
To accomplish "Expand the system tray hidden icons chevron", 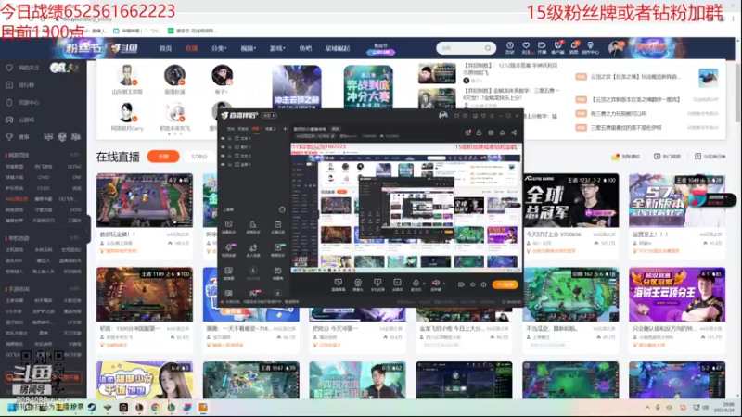I will (646, 407).
